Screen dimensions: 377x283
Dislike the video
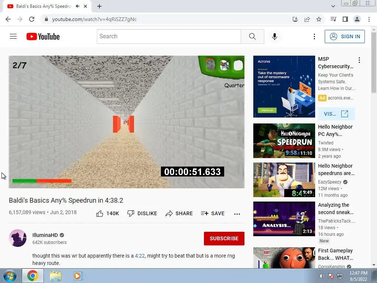(x=142, y=213)
